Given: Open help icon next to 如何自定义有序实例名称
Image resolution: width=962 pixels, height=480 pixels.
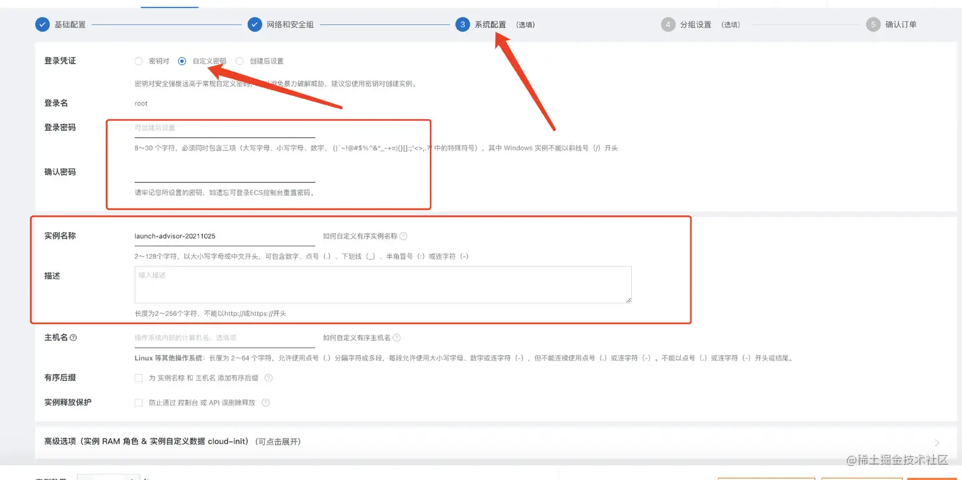Looking at the screenshot, I should click(x=403, y=236).
